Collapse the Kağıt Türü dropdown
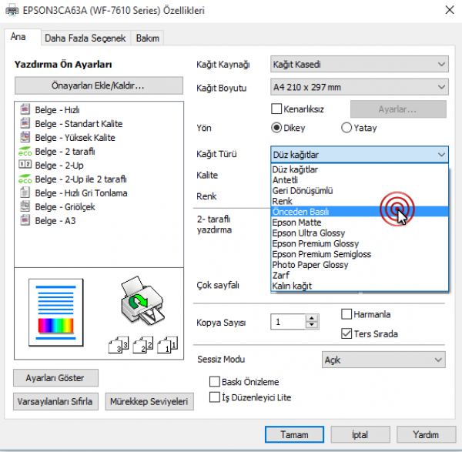 tap(360, 155)
